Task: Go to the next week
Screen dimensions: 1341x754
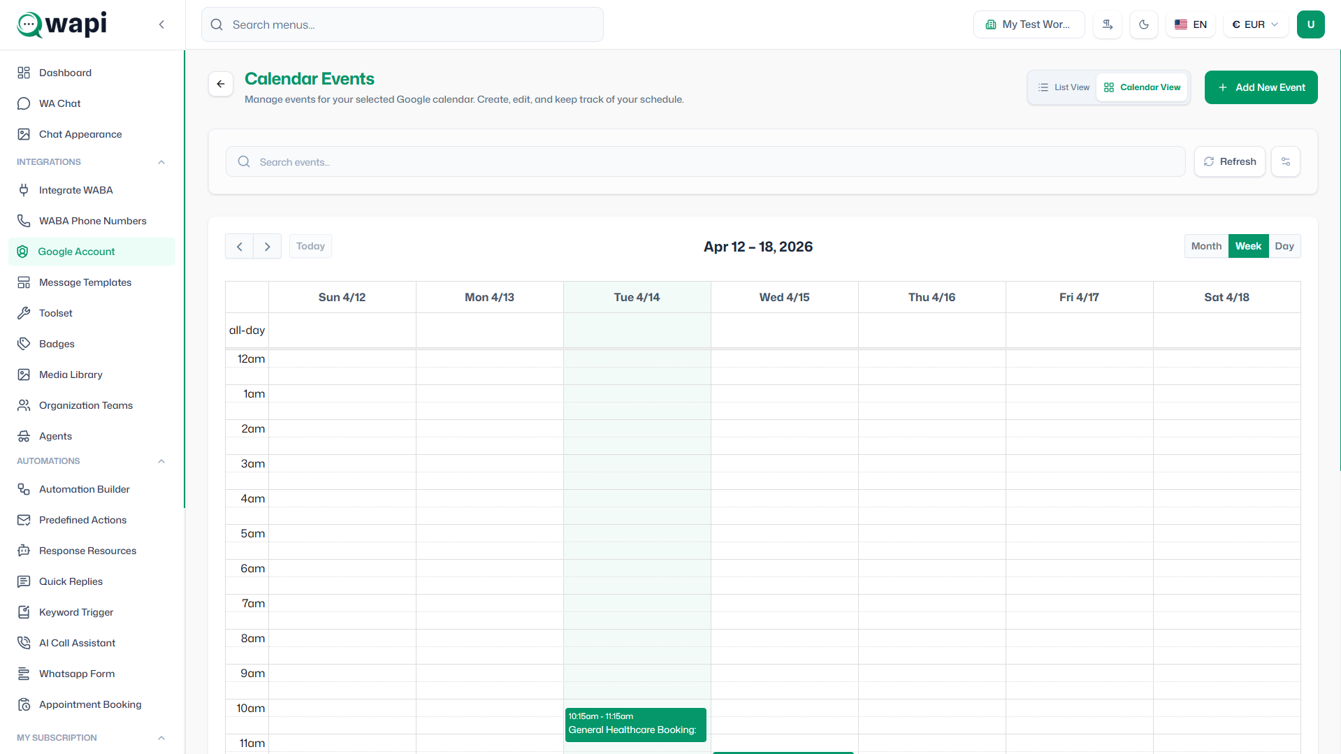Action: (267, 246)
